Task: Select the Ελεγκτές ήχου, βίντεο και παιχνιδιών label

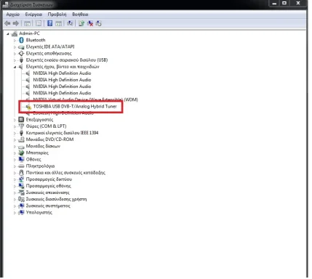Action: pyautogui.click(x=63, y=66)
